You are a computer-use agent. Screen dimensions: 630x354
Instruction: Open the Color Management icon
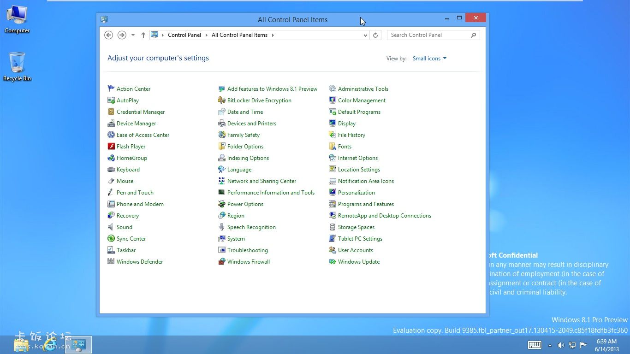coord(332,100)
